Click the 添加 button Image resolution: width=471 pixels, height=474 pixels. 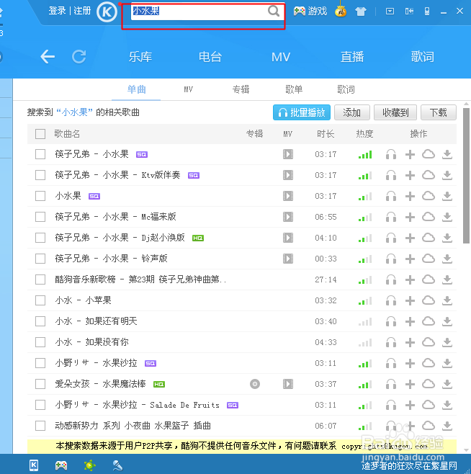(352, 112)
